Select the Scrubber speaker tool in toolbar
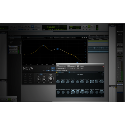This screenshot has height=125, width=125. (x=36, y=27)
